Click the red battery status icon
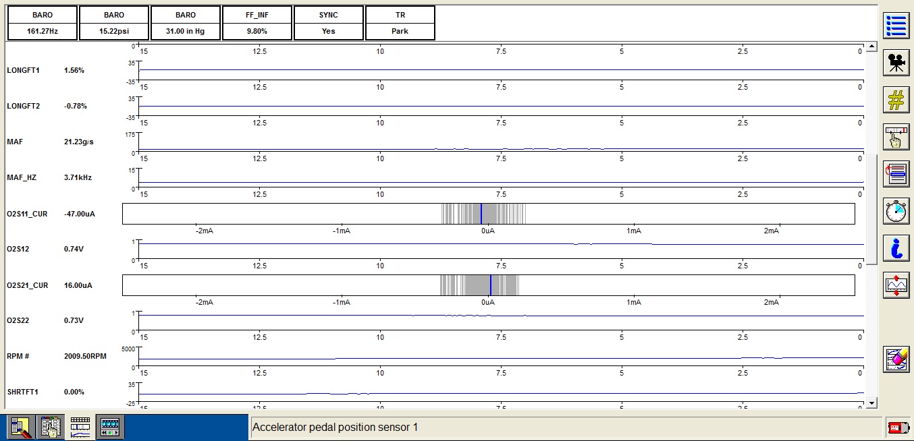 tap(897, 427)
